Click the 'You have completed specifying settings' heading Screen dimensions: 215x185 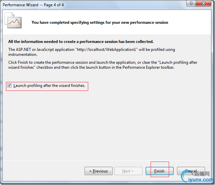point(100,22)
